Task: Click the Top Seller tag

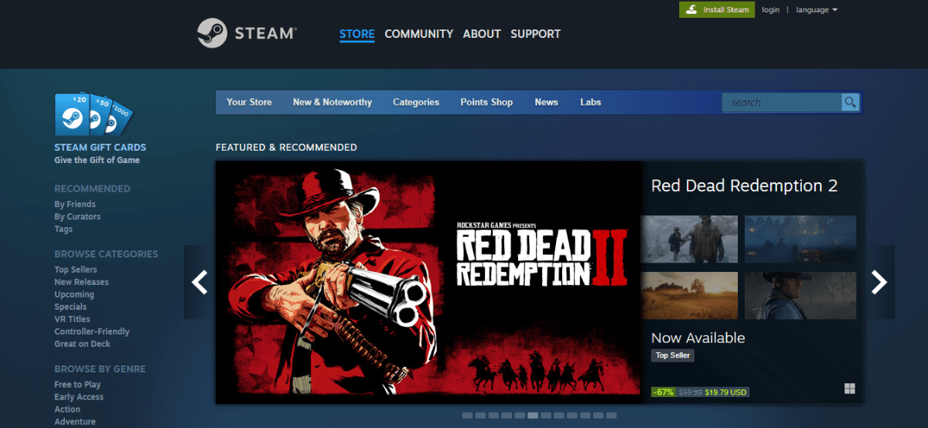Action: pyautogui.click(x=673, y=355)
